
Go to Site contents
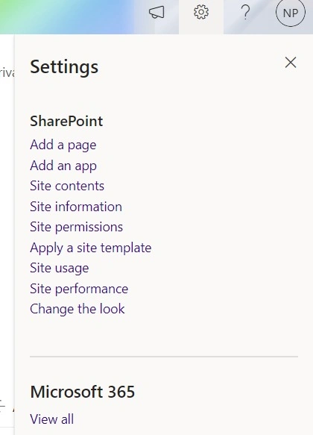point(67,186)
